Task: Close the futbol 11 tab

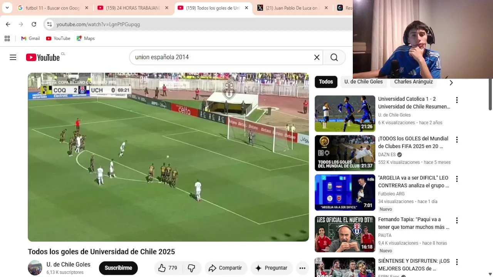Action: 87,8
